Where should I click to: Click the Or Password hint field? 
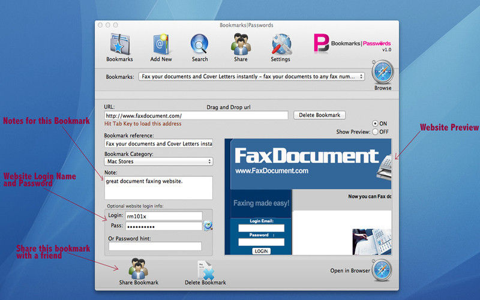tap(155, 246)
